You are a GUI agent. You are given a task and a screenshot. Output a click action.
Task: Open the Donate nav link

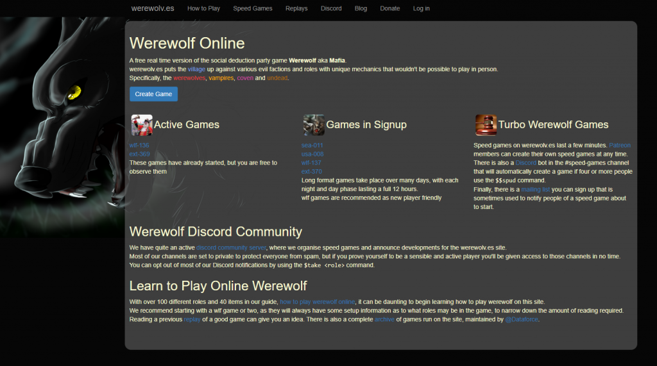tap(389, 8)
